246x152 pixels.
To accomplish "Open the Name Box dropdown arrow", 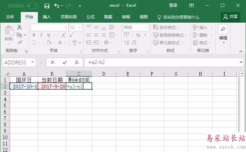I will click(x=33, y=62).
